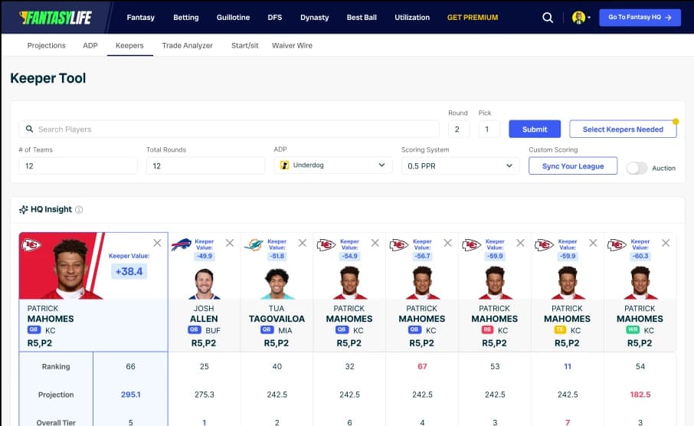The image size is (694, 426).
Task: Close the Mahomes TE card
Action: pyautogui.click(x=593, y=243)
